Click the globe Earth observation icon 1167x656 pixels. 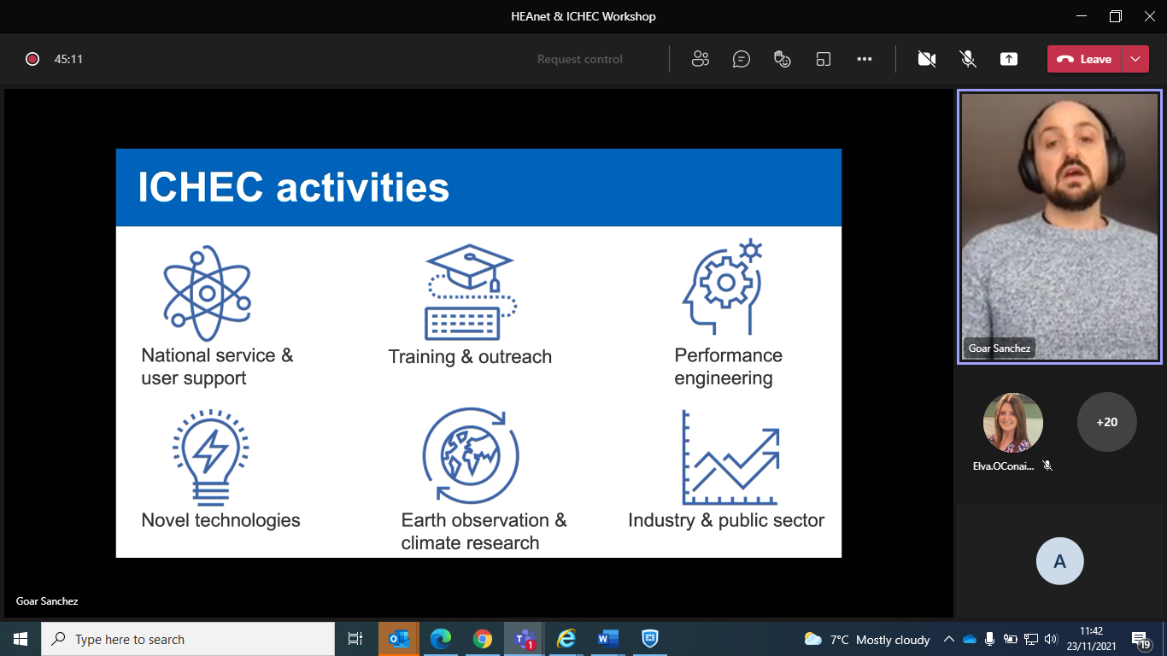[x=471, y=455]
